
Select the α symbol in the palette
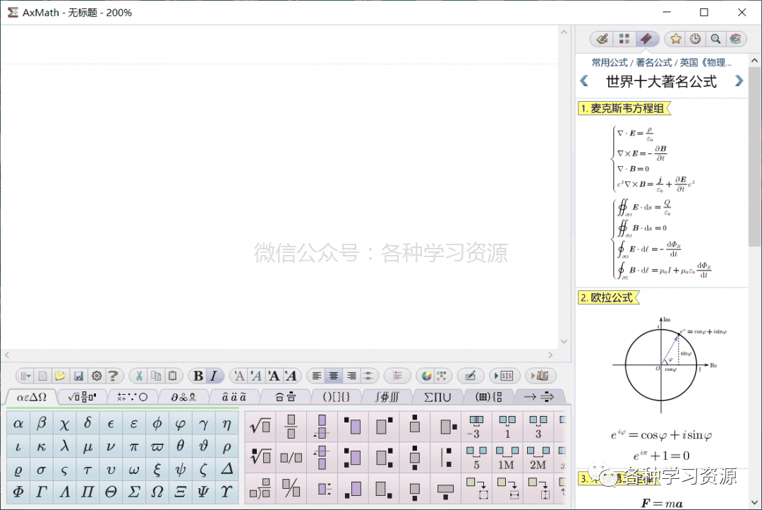click(x=17, y=422)
